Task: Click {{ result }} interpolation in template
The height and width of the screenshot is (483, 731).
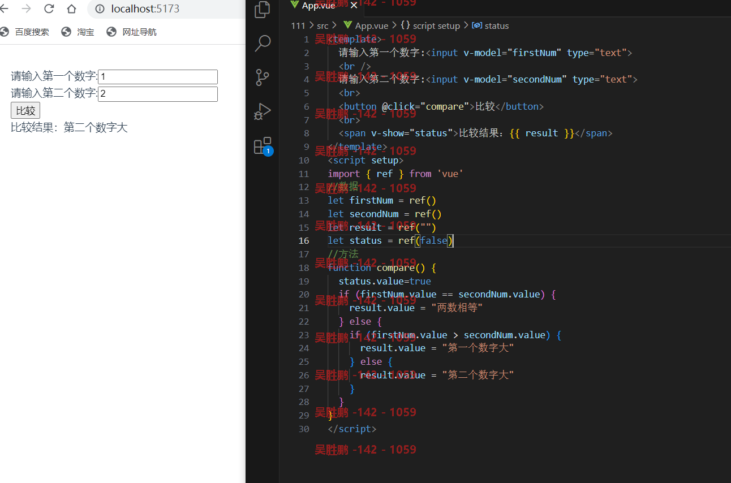Action: click(542, 133)
